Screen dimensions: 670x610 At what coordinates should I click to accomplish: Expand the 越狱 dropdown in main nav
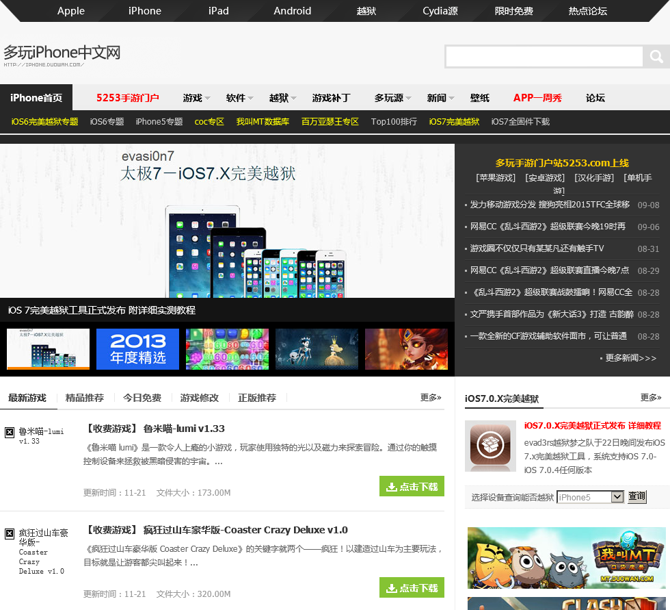(282, 98)
